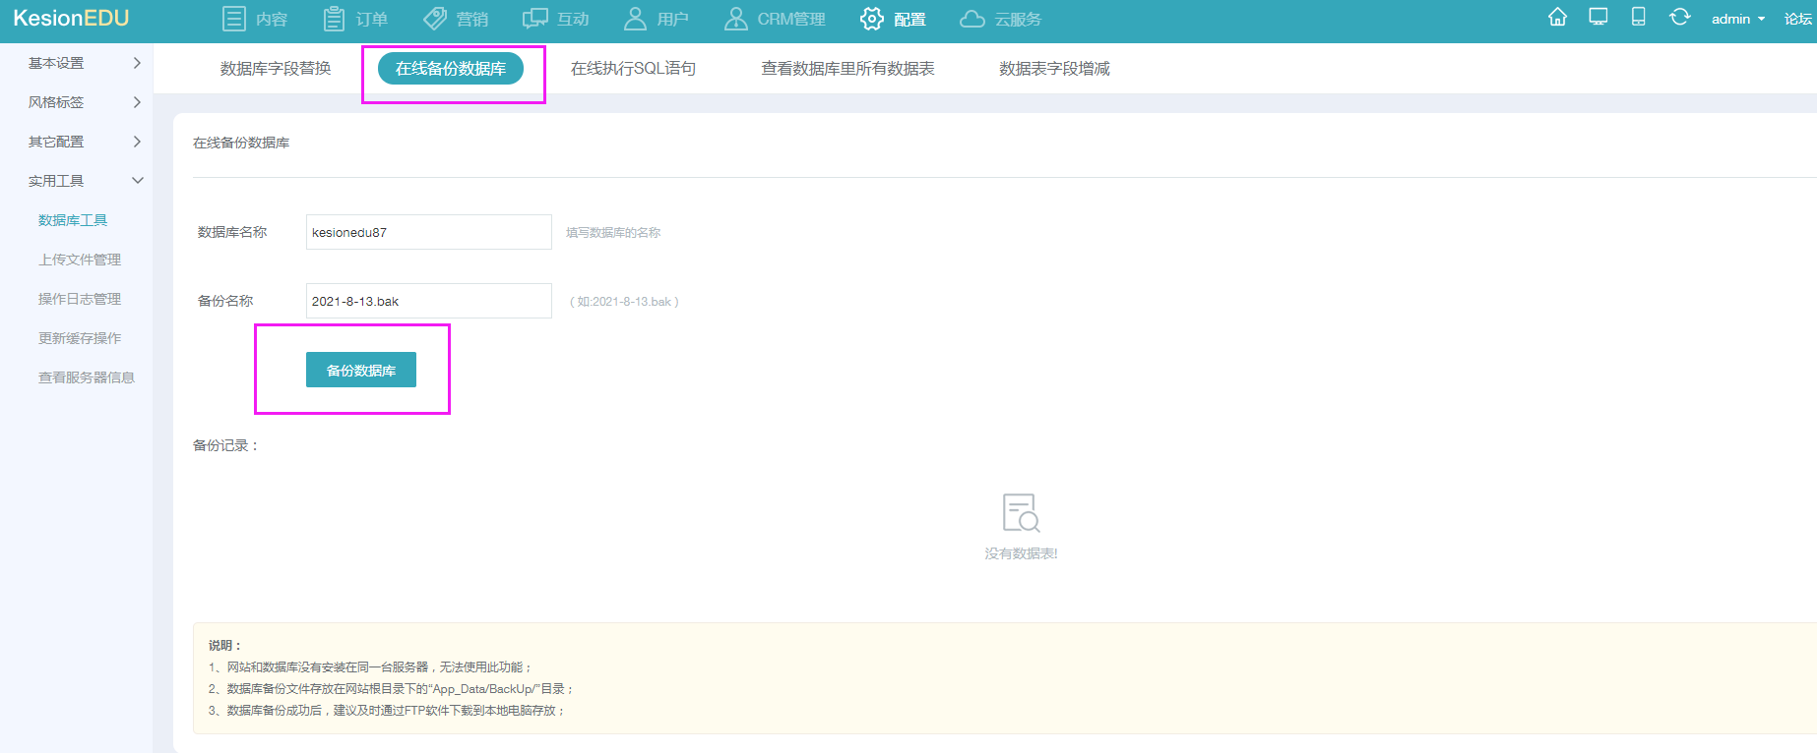This screenshot has width=1817, height=753.
Task: Expand the 基本设置 sidebar section
Action: [x=85, y=63]
